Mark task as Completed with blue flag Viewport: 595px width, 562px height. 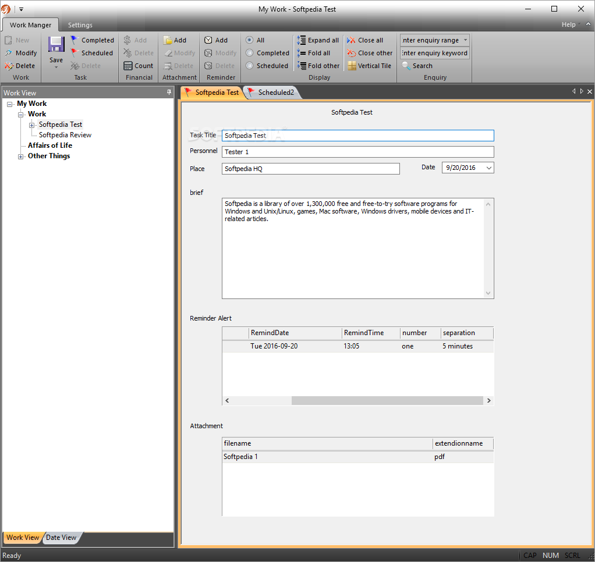[x=92, y=40]
